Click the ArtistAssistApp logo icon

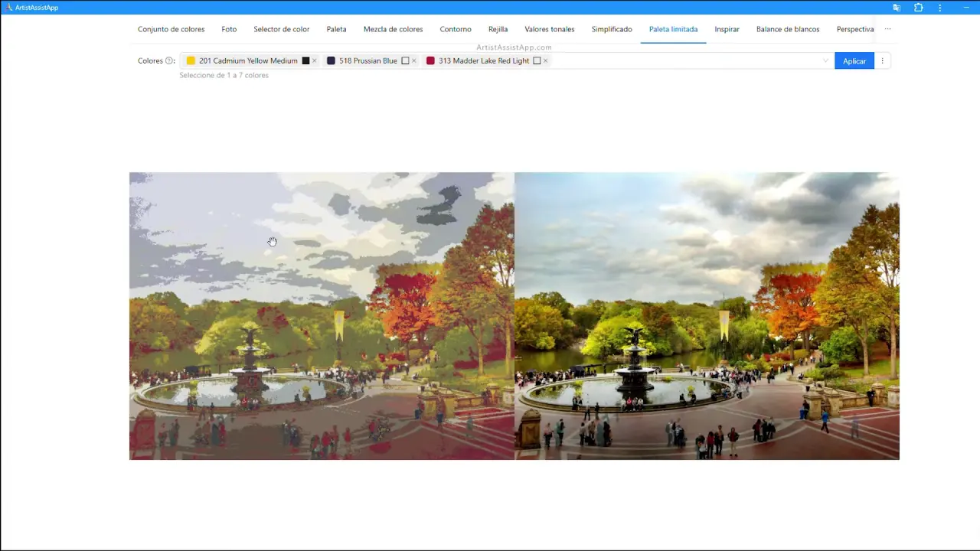click(8, 8)
